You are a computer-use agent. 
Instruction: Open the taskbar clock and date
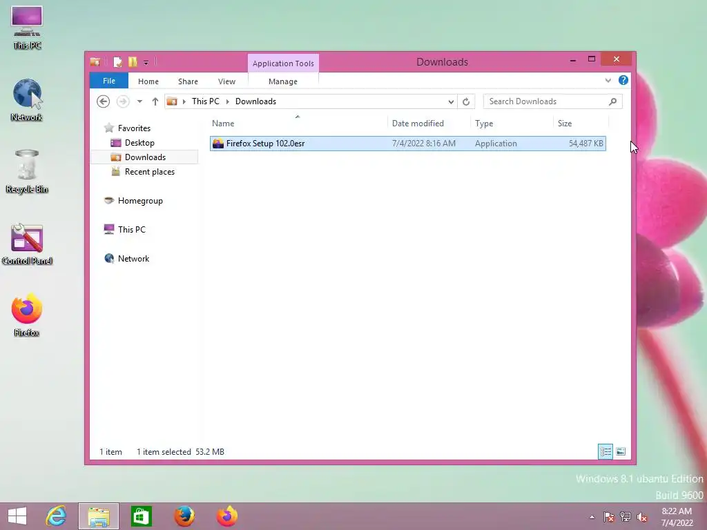tap(677, 517)
